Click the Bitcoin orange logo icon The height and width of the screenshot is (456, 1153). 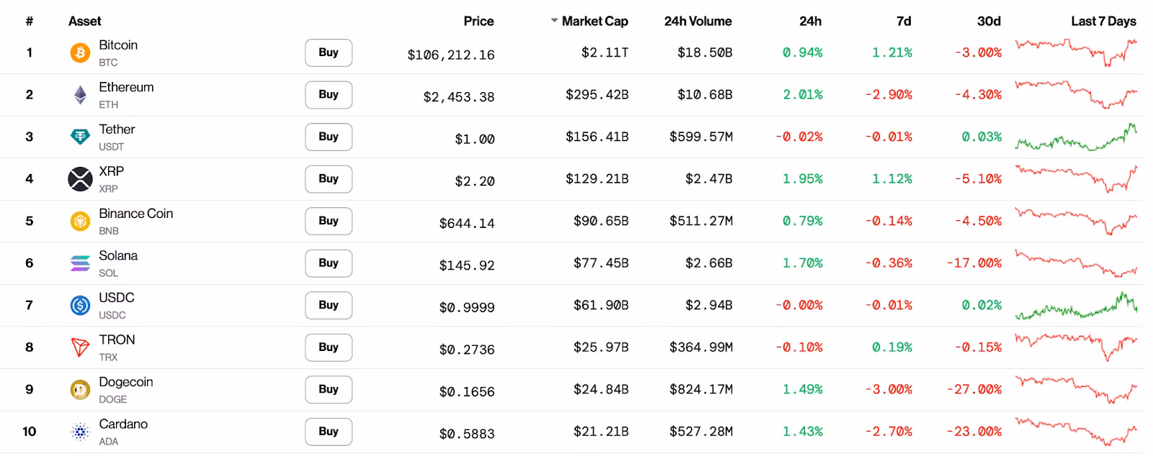click(80, 53)
